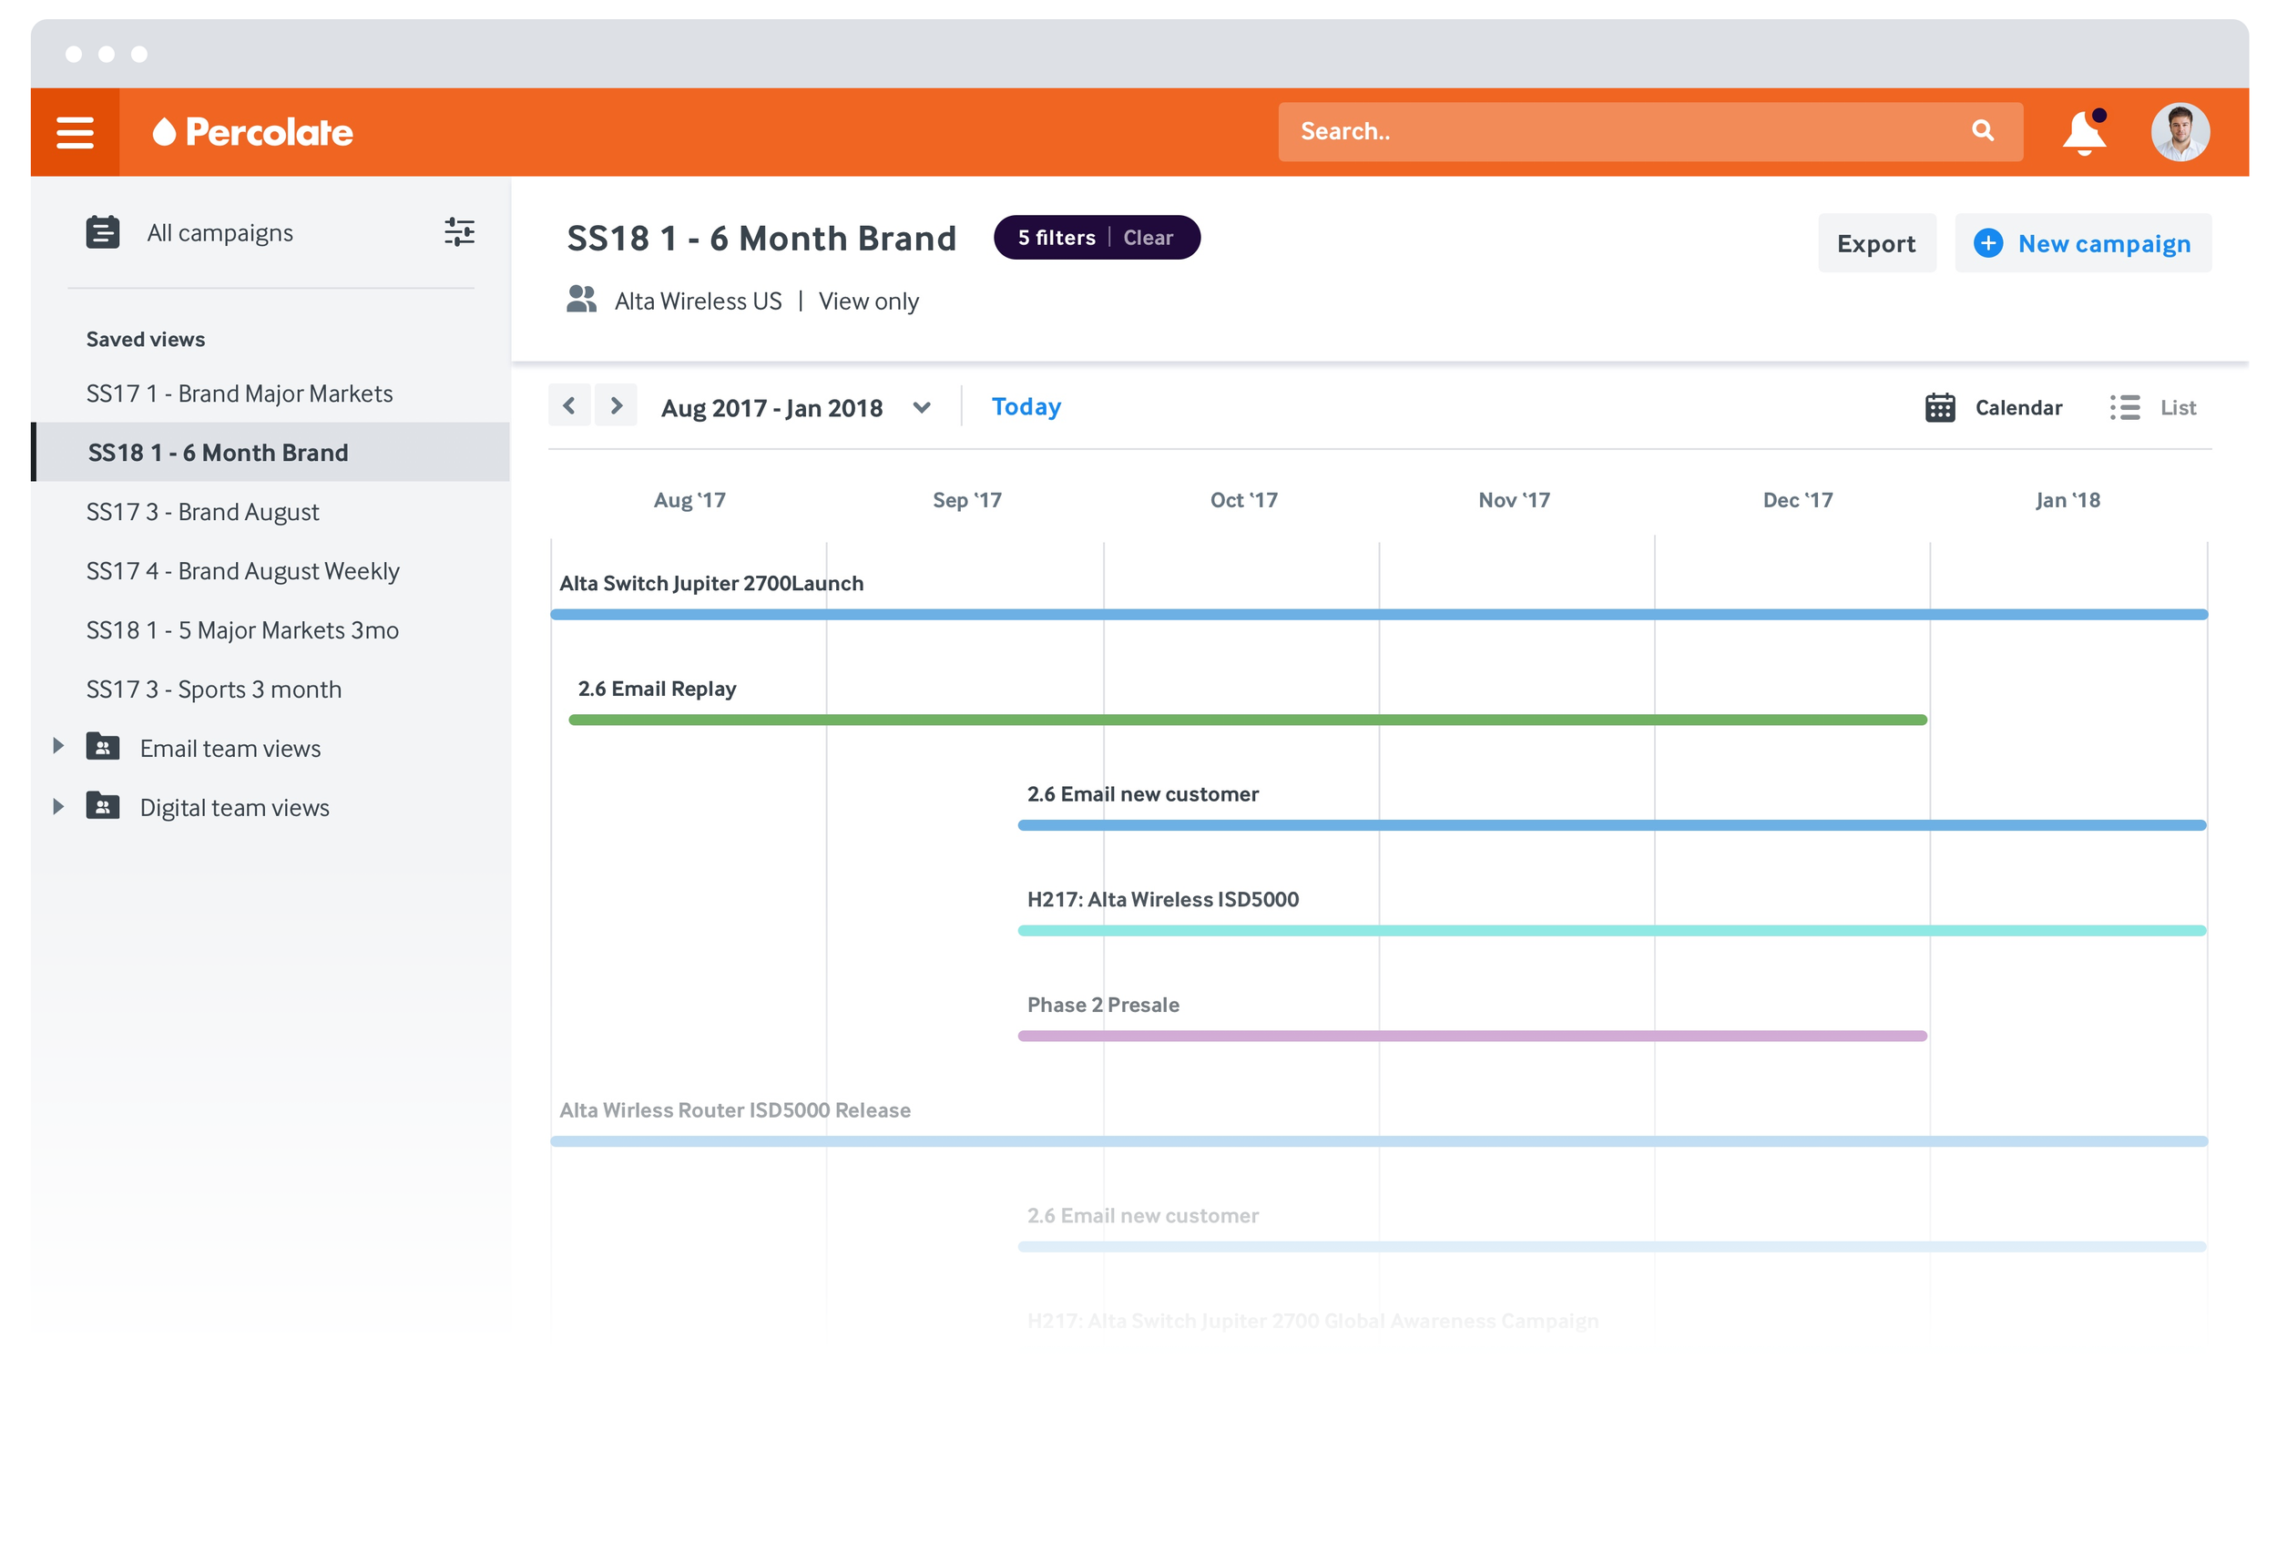Click the Export button

[1876, 243]
